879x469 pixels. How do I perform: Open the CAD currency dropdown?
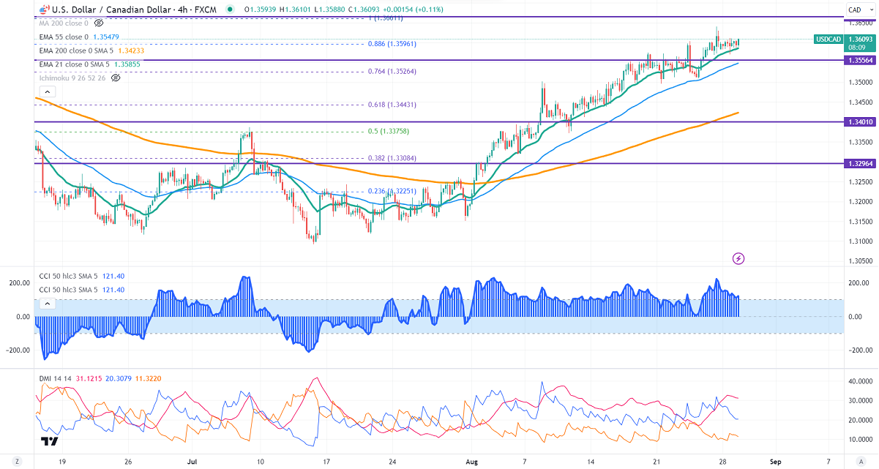coord(856,10)
